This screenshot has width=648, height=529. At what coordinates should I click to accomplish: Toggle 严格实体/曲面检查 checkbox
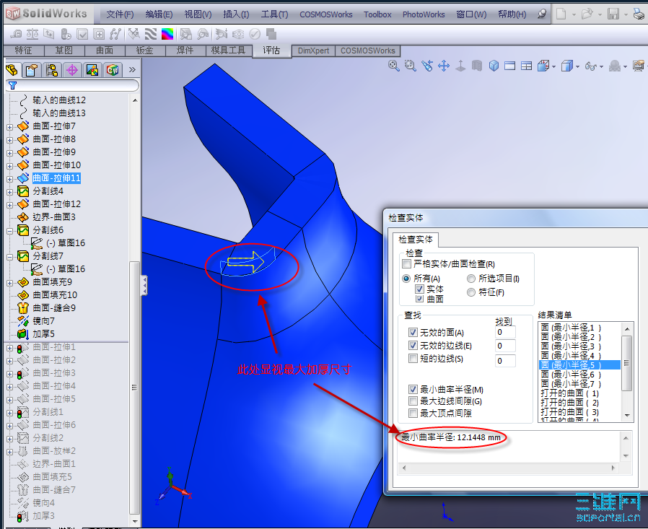pos(407,263)
